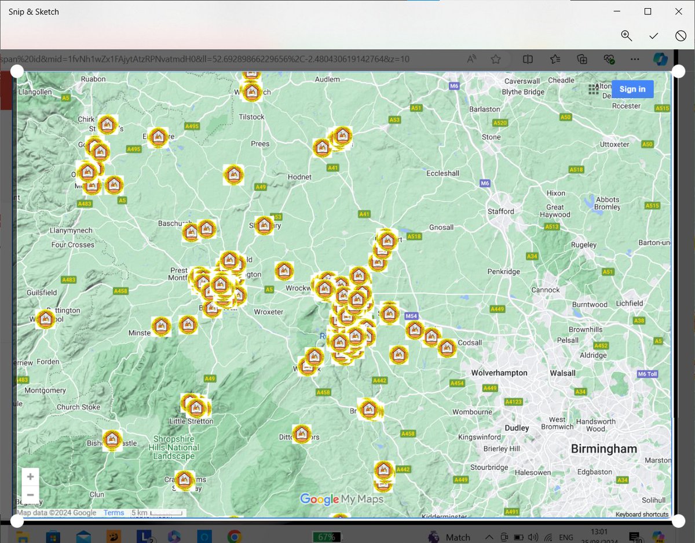Cancel the crop in Snip & Sketch
The width and height of the screenshot is (695, 543).
point(681,36)
